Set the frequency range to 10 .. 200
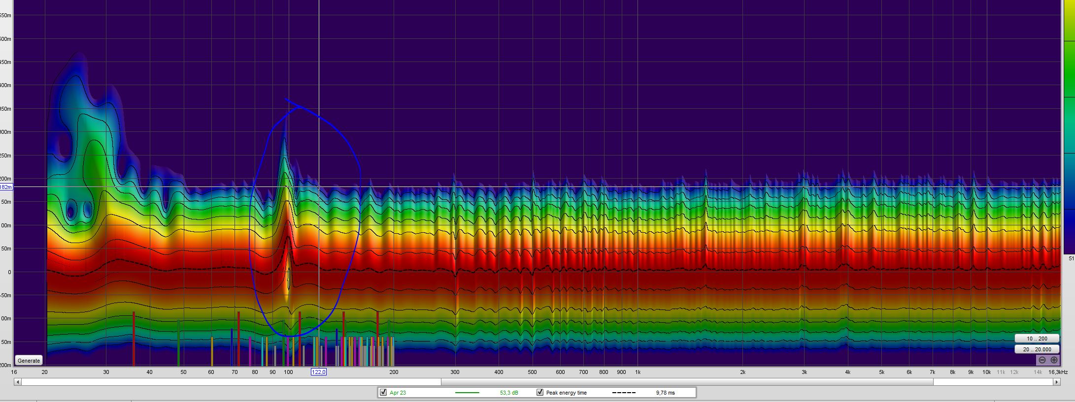 point(1037,339)
